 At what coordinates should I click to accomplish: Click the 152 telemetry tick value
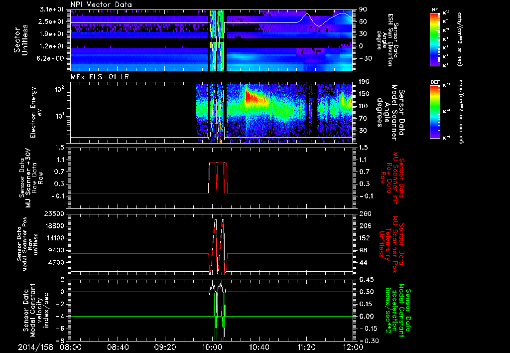pos(365,238)
